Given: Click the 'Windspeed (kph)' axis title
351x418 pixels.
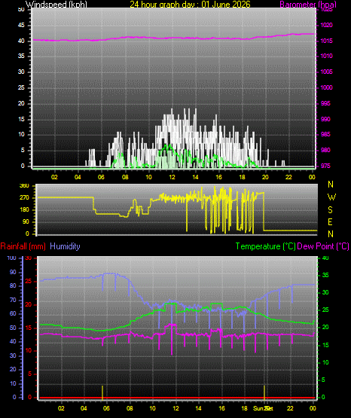Looking at the screenshot, I should tap(56, 5).
